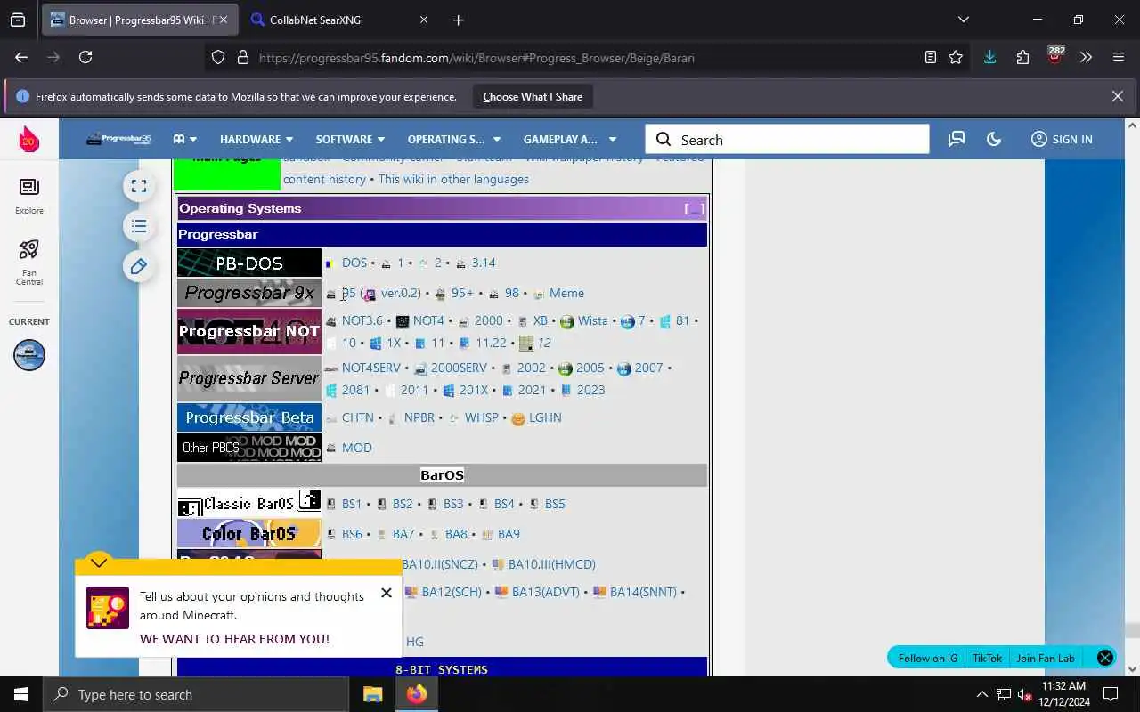1140x712 pixels.
Task: Open the BA10.III(HMCD) link
Action: pos(551,564)
